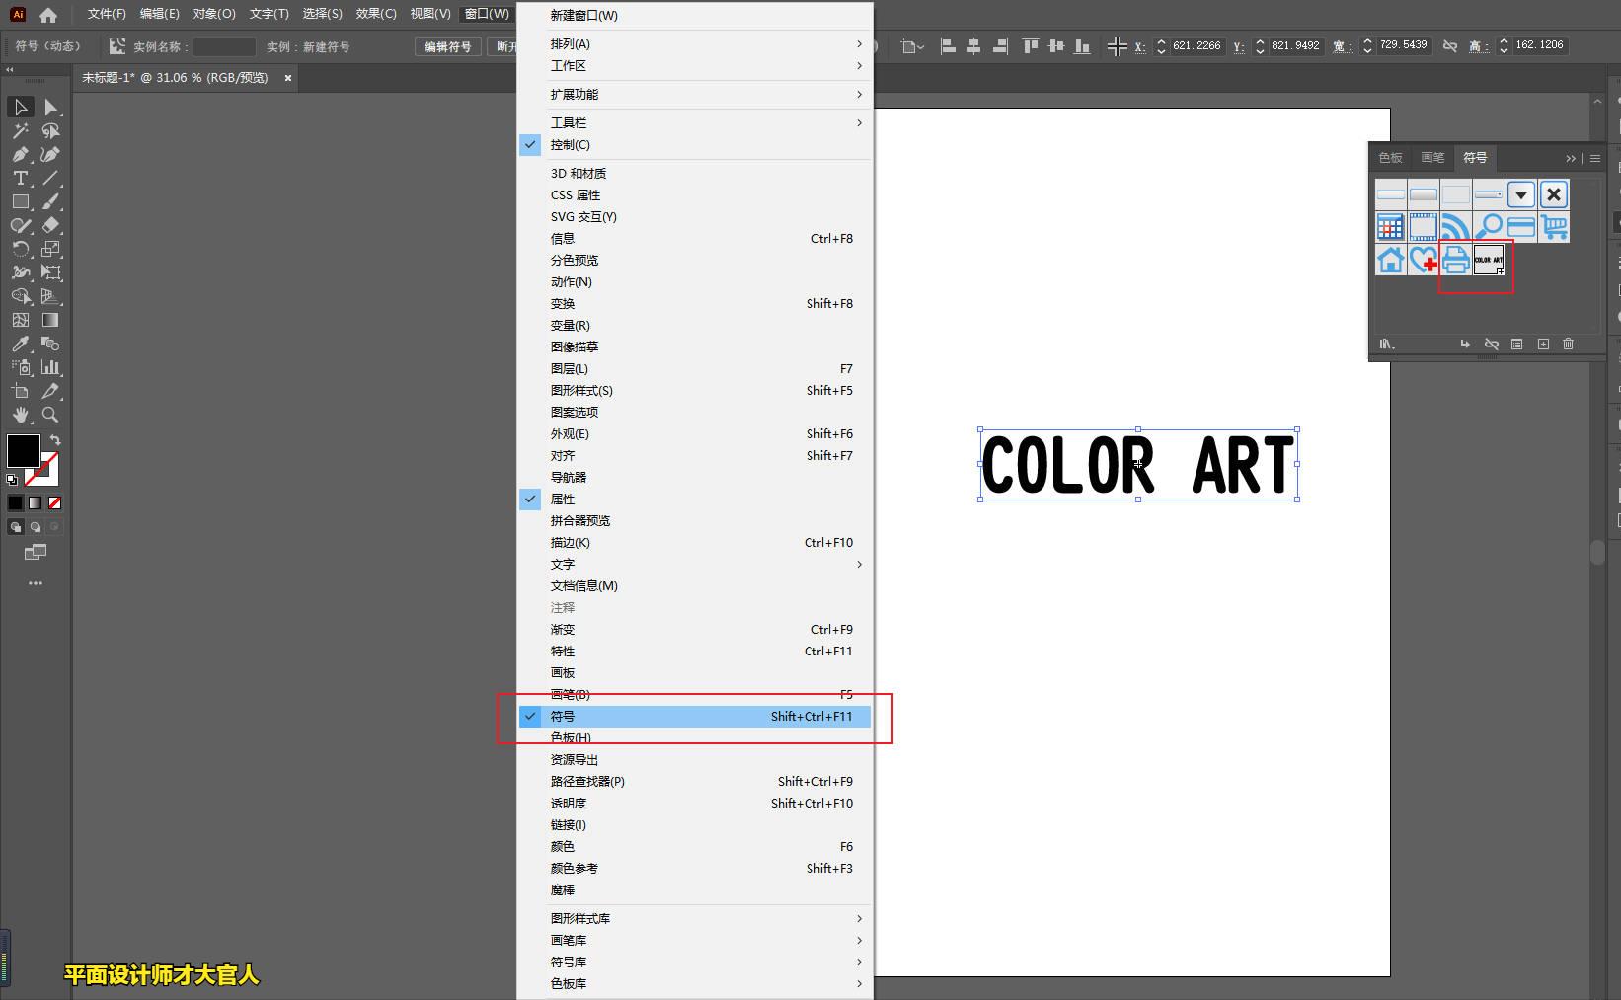The height and width of the screenshot is (1000, 1621).
Task: Toggle the checked 符号 menu entry
Action: point(695,716)
